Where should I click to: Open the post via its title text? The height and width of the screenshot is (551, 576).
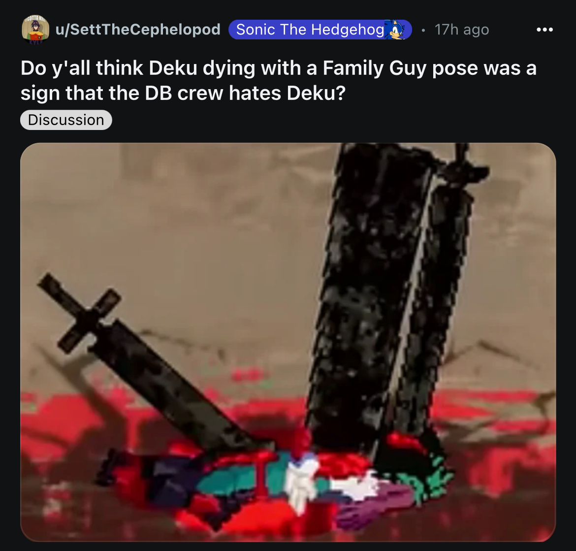click(279, 80)
